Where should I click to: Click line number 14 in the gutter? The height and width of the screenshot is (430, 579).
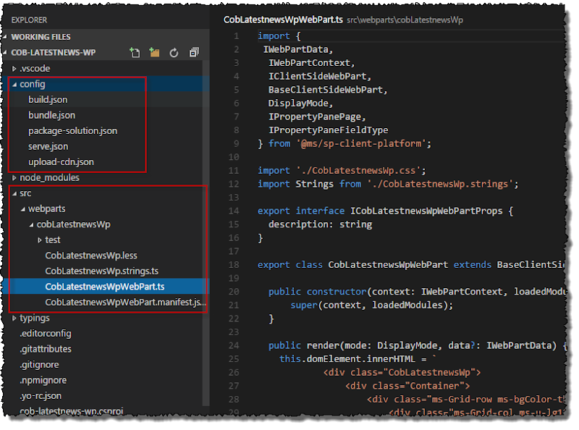[x=234, y=211]
